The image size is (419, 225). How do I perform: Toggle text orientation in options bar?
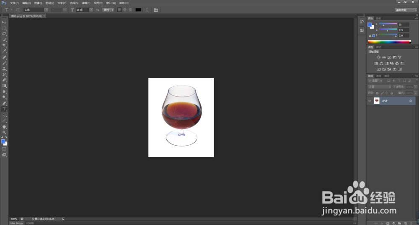pos(18,10)
